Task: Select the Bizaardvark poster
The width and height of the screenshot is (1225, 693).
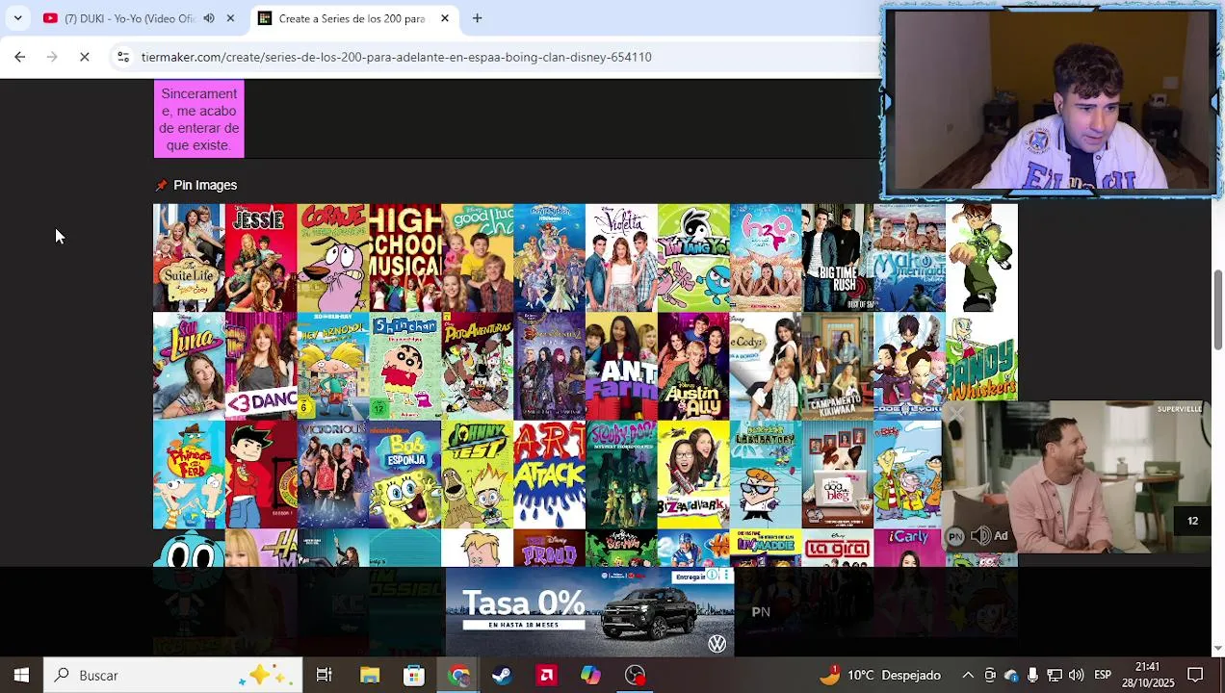Action: (x=693, y=475)
